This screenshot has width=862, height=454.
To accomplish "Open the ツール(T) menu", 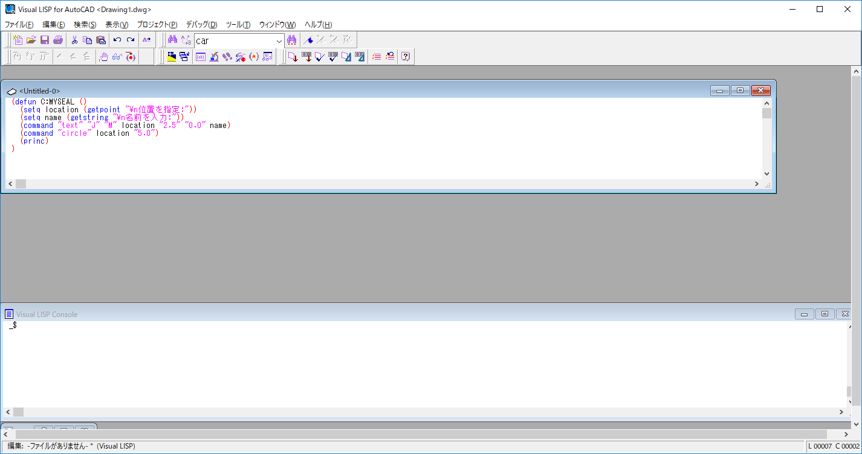I will coord(238,25).
